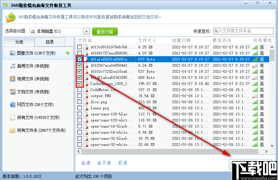278x180 pixels.
Task: Click the title bar app icon
Action: click(5, 5)
